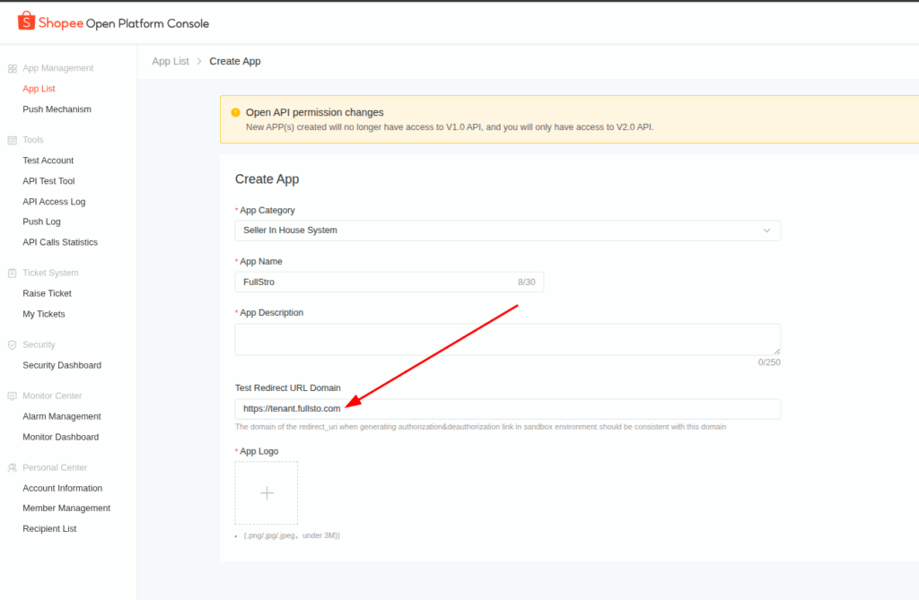The height and width of the screenshot is (600, 919).
Task: Click the Test Redirect URL Domain field
Action: tap(507, 409)
